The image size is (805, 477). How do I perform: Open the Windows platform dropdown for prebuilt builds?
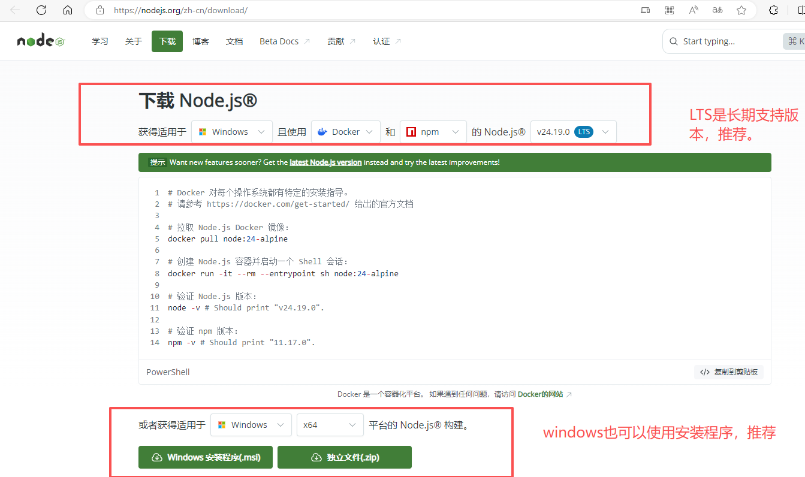tap(251, 425)
